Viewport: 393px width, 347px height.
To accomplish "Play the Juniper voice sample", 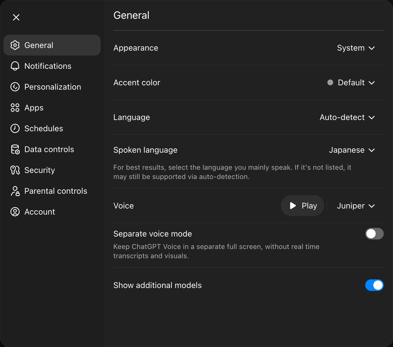I will (x=302, y=206).
